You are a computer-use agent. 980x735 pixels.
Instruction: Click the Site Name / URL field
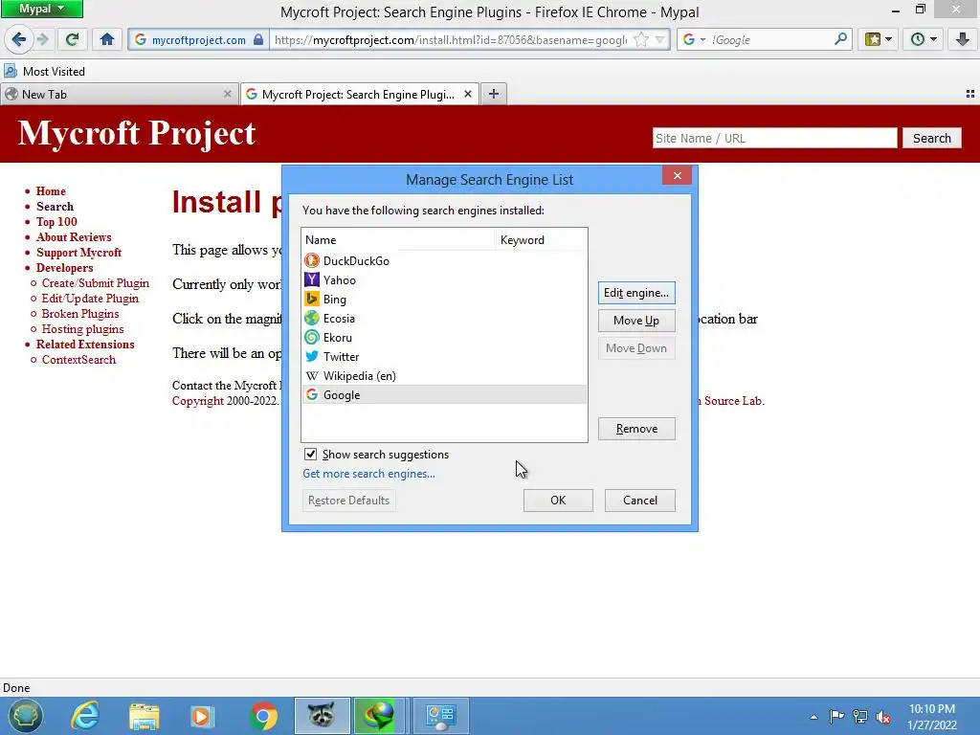[x=774, y=138]
